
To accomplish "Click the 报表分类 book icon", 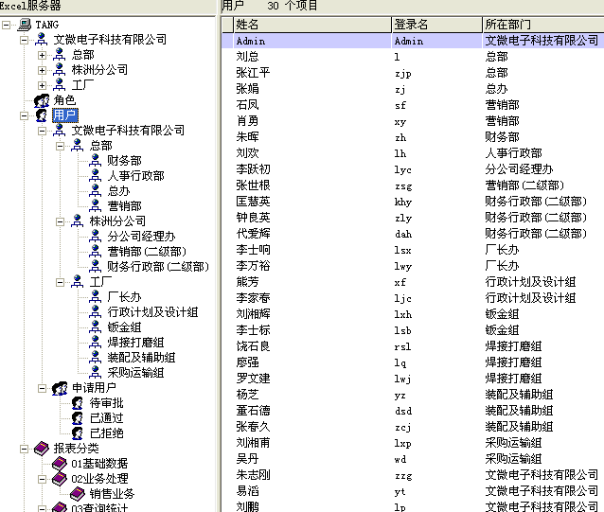I will [42, 449].
